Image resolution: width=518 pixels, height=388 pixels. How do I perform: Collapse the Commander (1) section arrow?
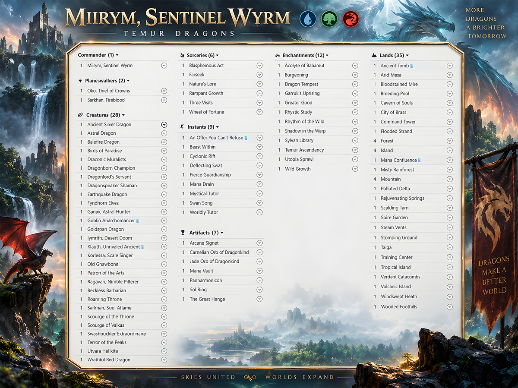point(117,55)
